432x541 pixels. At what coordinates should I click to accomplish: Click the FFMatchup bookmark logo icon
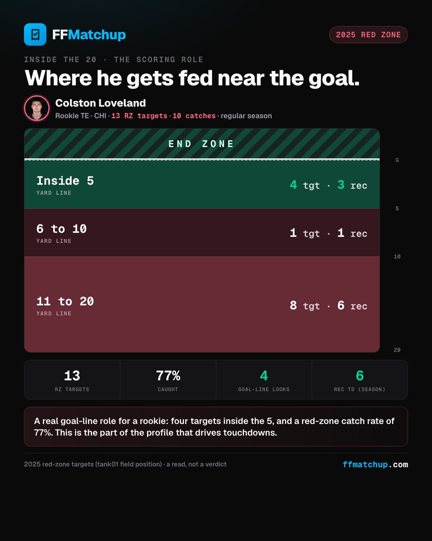tap(35, 34)
